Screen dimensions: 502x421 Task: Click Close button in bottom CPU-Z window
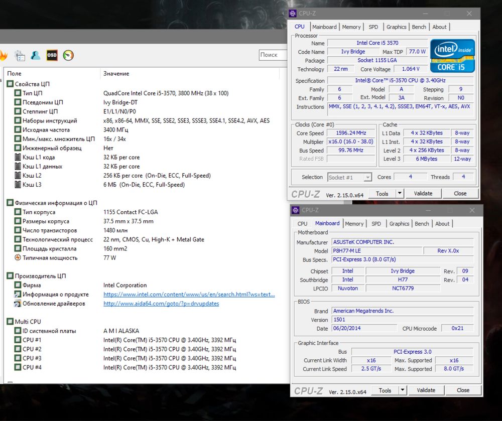(x=463, y=390)
